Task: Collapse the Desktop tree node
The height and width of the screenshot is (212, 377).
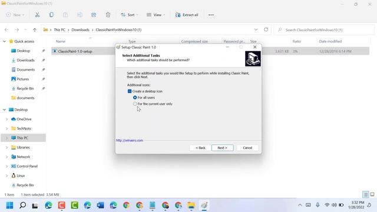Action: (x=4, y=110)
